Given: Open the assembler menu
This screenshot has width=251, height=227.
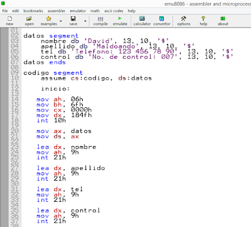Looking at the screenshot, I should coord(56,11).
